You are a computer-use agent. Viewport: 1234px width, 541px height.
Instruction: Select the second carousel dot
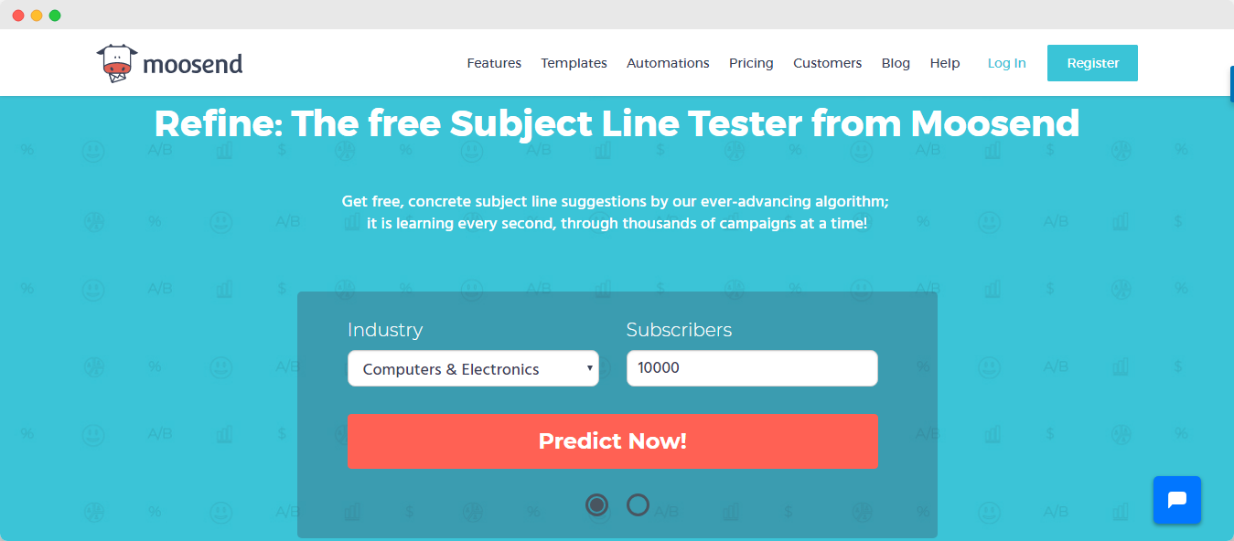(x=638, y=504)
